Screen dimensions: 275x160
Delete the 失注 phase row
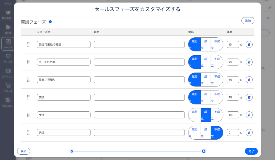(x=249, y=133)
